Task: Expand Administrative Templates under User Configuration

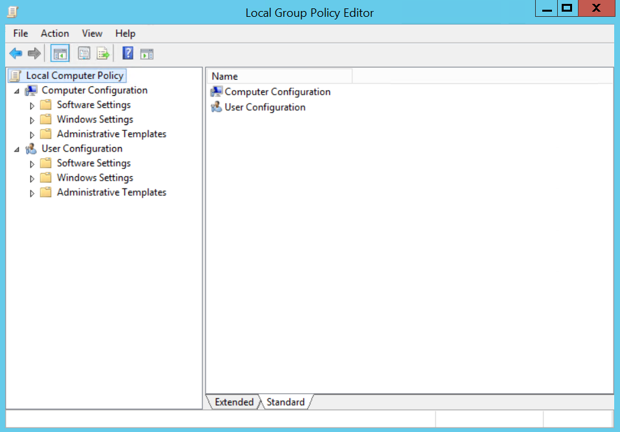Action: [32, 193]
